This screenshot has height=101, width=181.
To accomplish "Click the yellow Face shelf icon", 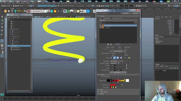I will [22, 11].
